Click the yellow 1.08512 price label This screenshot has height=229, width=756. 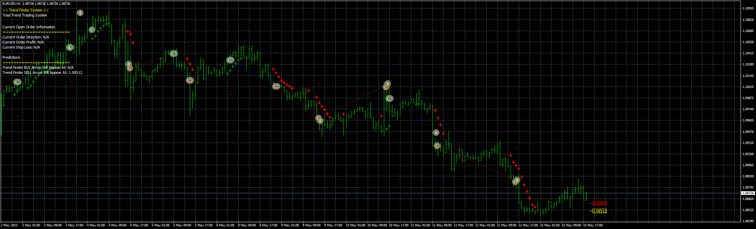click(x=600, y=211)
